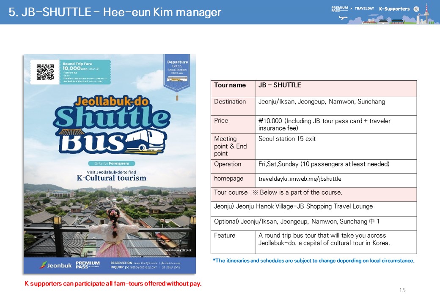The height and width of the screenshot is (304, 440).
Task: Click the PREMIUM PASS logo in the header banner
Action: coord(340,9)
